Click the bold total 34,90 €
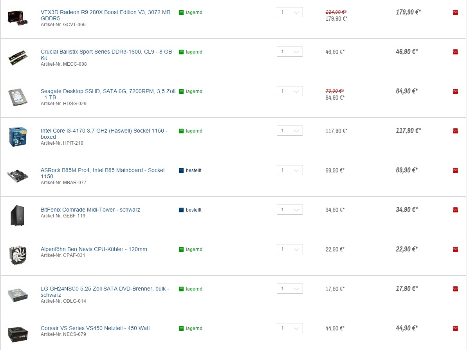 407,210
